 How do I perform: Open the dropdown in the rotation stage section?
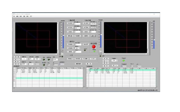[x=78, y=48]
